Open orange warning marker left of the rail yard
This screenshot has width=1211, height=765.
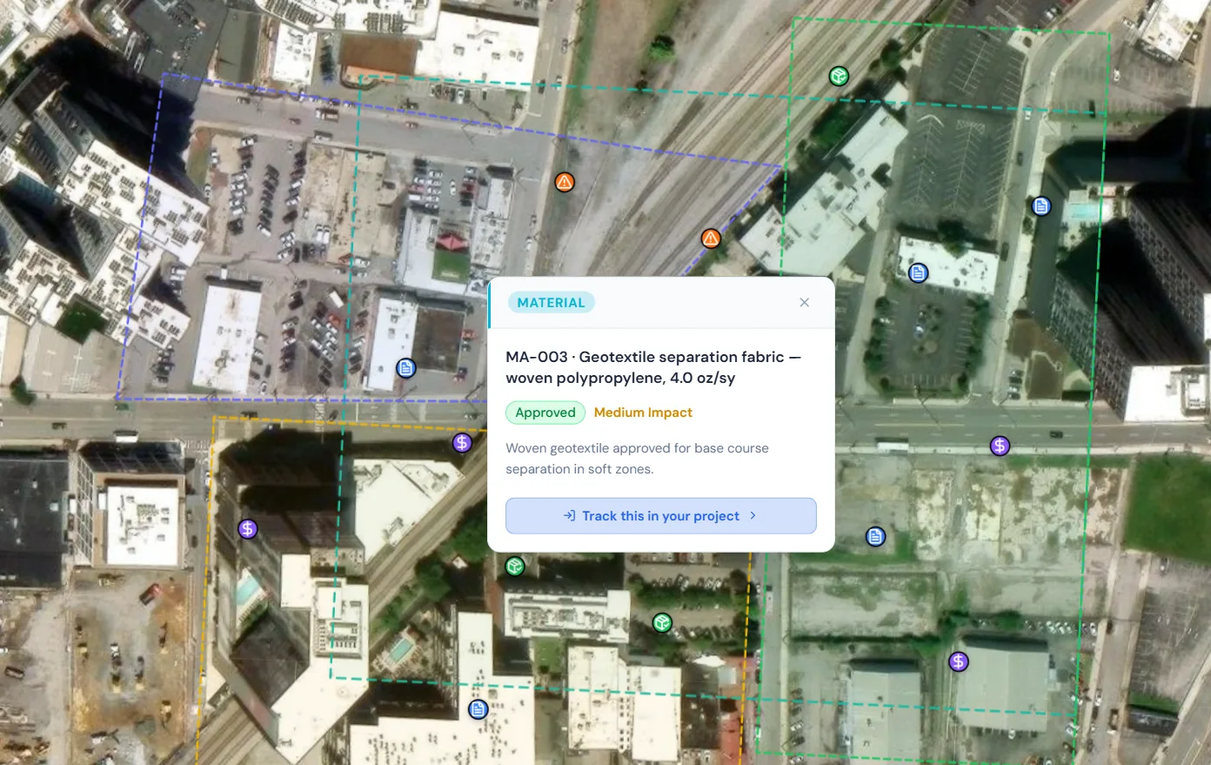(x=565, y=182)
